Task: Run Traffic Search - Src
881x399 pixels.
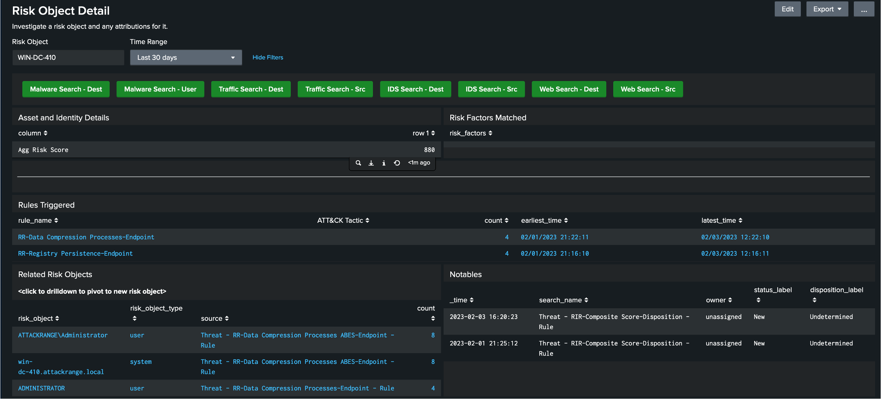Action: click(335, 89)
